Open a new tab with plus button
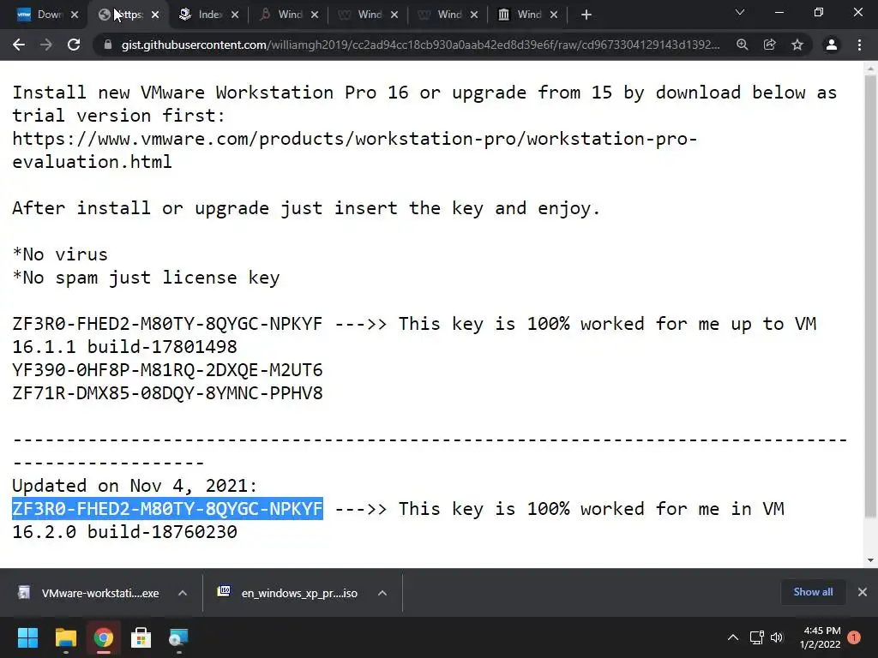This screenshot has height=658, width=878. click(x=586, y=15)
